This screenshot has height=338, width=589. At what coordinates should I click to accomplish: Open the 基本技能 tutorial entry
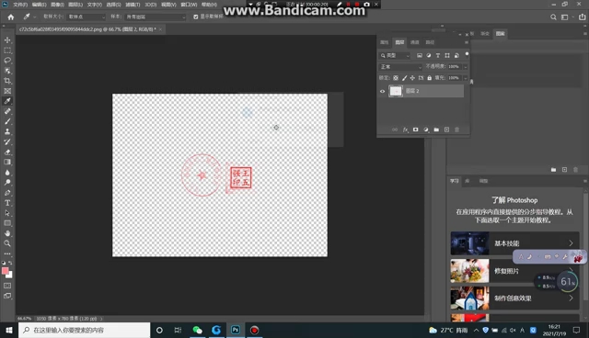514,243
